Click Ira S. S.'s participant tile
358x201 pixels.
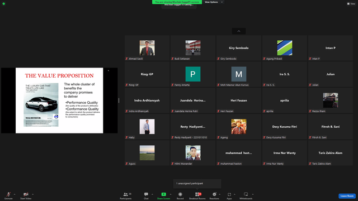click(285, 74)
